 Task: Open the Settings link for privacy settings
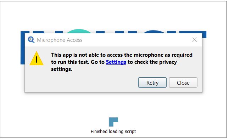[116, 62]
